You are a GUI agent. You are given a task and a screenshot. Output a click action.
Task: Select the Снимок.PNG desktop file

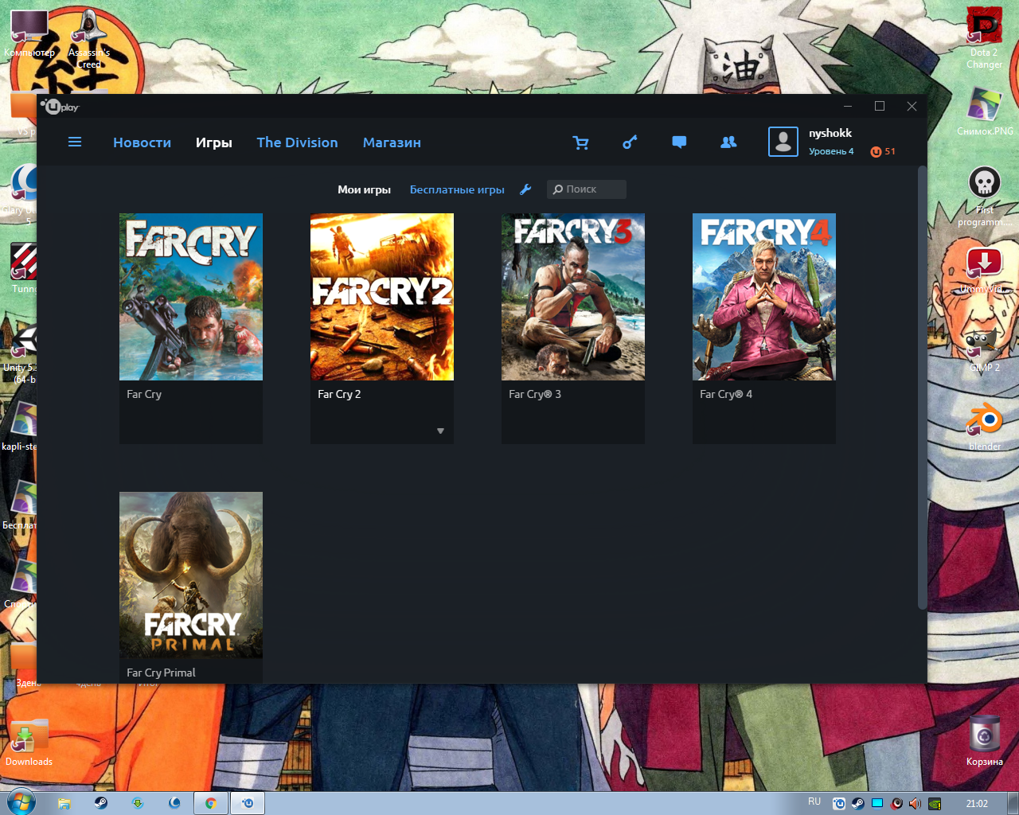(985, 110)
